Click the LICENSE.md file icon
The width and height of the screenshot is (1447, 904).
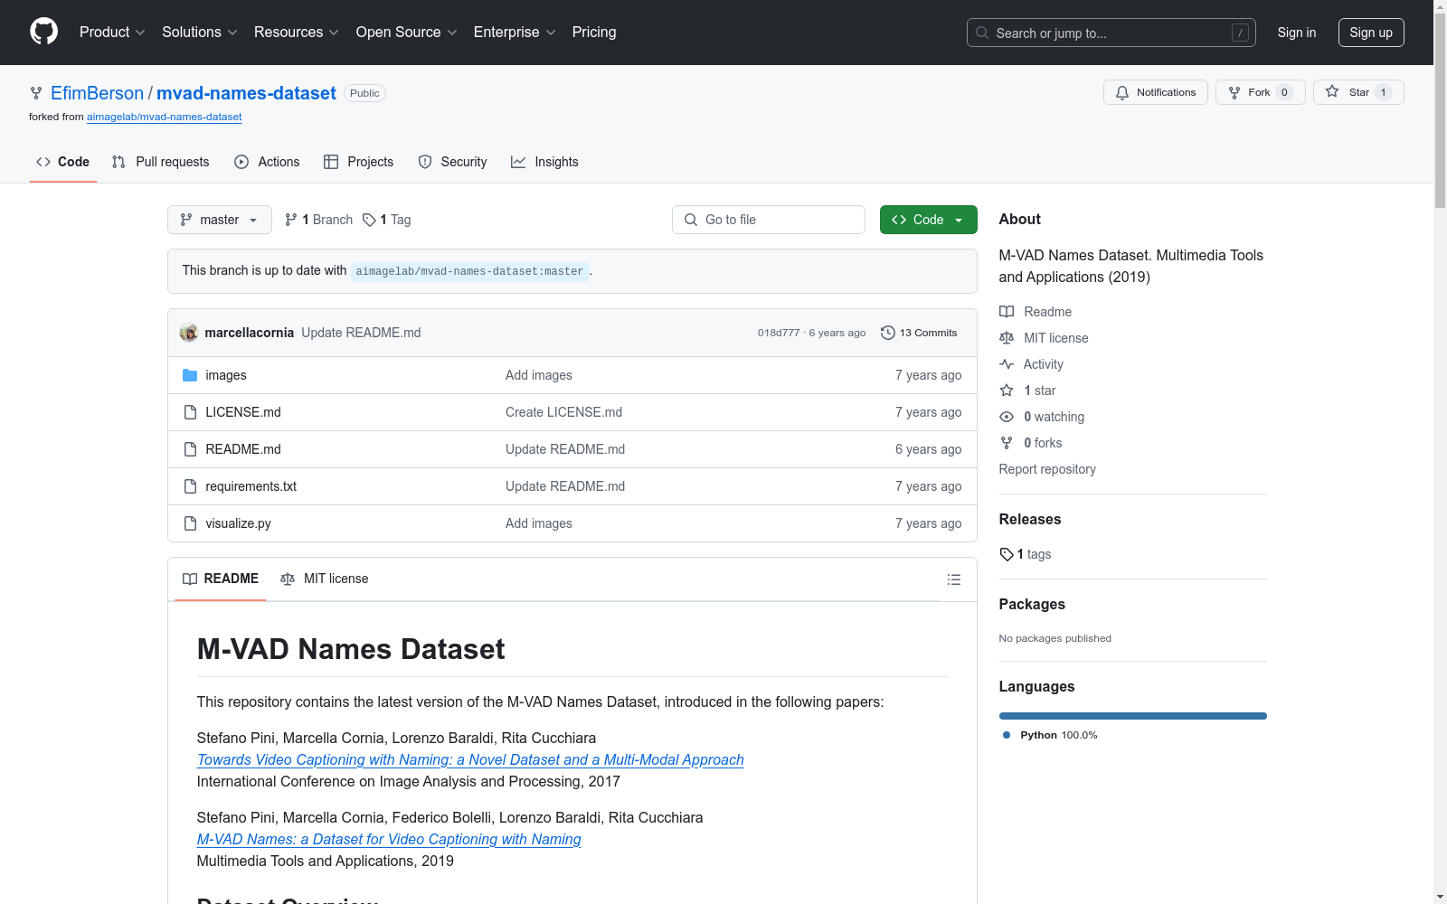(190, 412)
